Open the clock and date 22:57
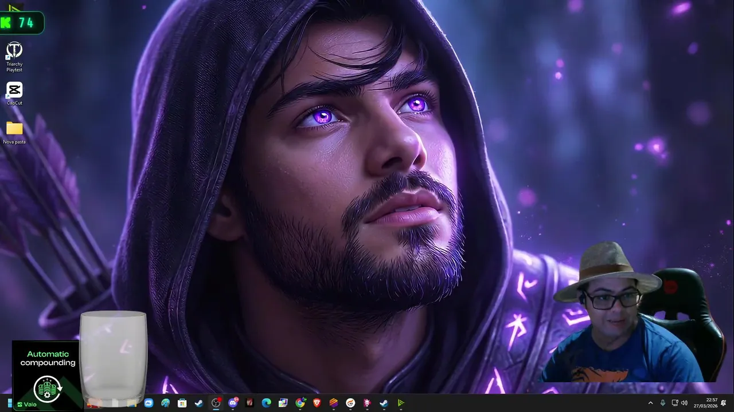This screenshot has height=412, width=734. (x=705, y=403)
